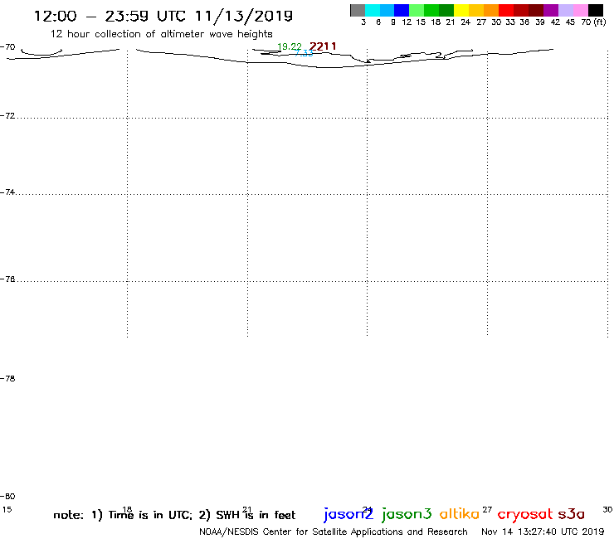Screen dimensions: 614x539
Task: Select the 's3a' satellite legend label
Action: pyautogui.click(x=571, y=514)
